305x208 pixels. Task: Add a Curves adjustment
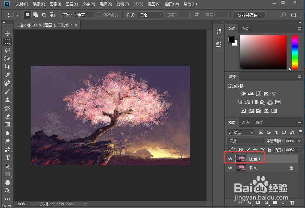click(259, 94)
